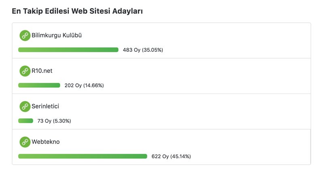Click the link icon next to Serinletici

click(x=25, y=106)
